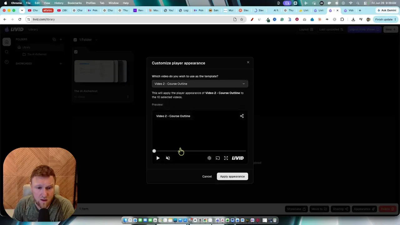Play the preview video

click(x=158, y=158)
